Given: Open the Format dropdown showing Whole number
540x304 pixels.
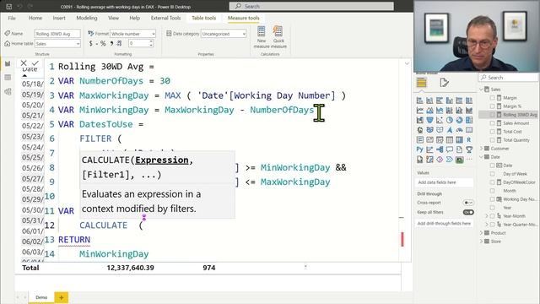Looking at the screenshot, I should click(x=133, y=34).
